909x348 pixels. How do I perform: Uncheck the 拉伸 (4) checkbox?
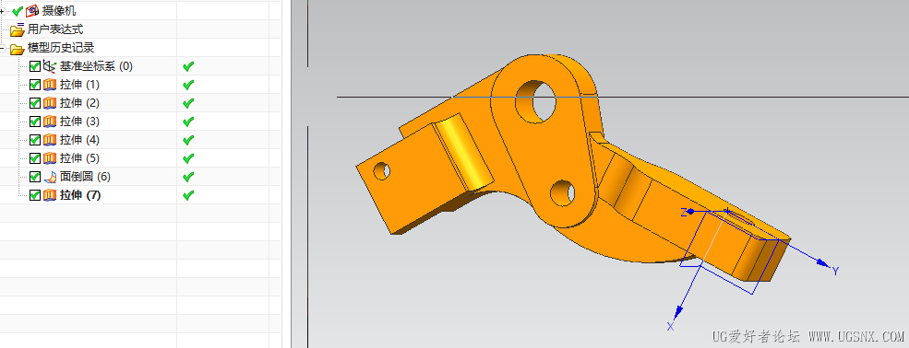(x=35, y=140)
